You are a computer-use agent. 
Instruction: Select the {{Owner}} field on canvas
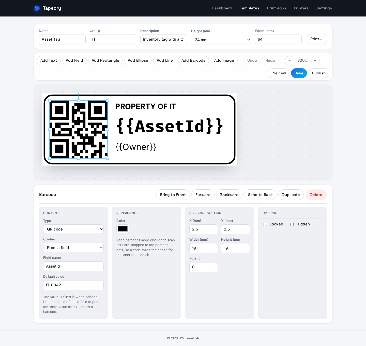(136, 147)
